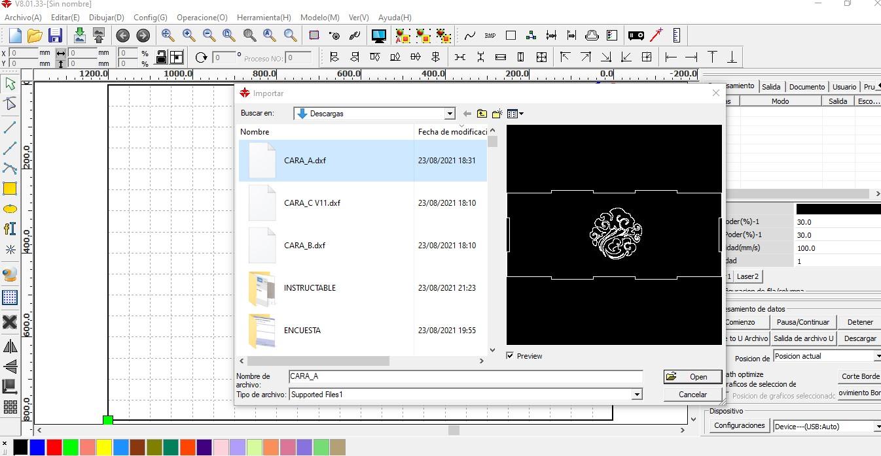Click the Save floppy disk icon
Viewport: 881px width, 456px height.
point(55,35)
